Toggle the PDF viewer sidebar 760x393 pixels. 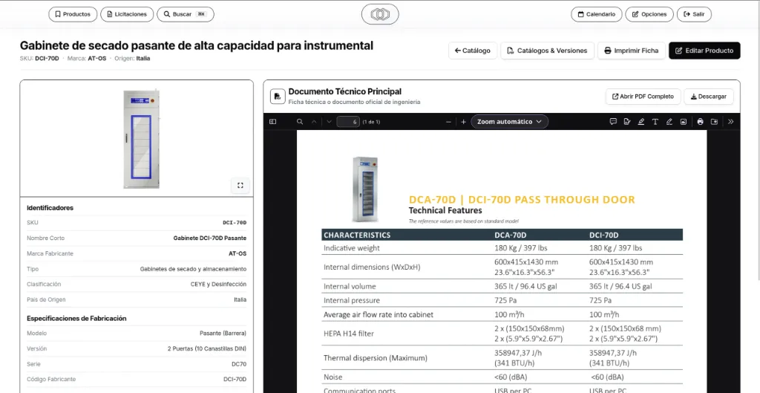point(272,122)
